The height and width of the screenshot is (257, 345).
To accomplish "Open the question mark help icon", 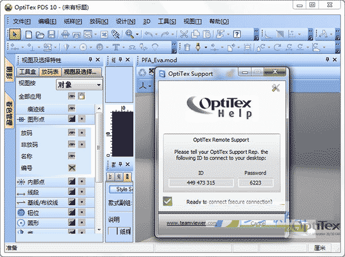I will coord(237,34).
